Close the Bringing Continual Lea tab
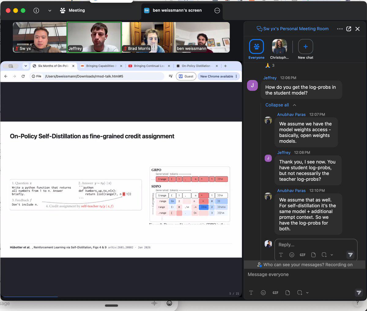The image size is (367, 311). (169, 66)
